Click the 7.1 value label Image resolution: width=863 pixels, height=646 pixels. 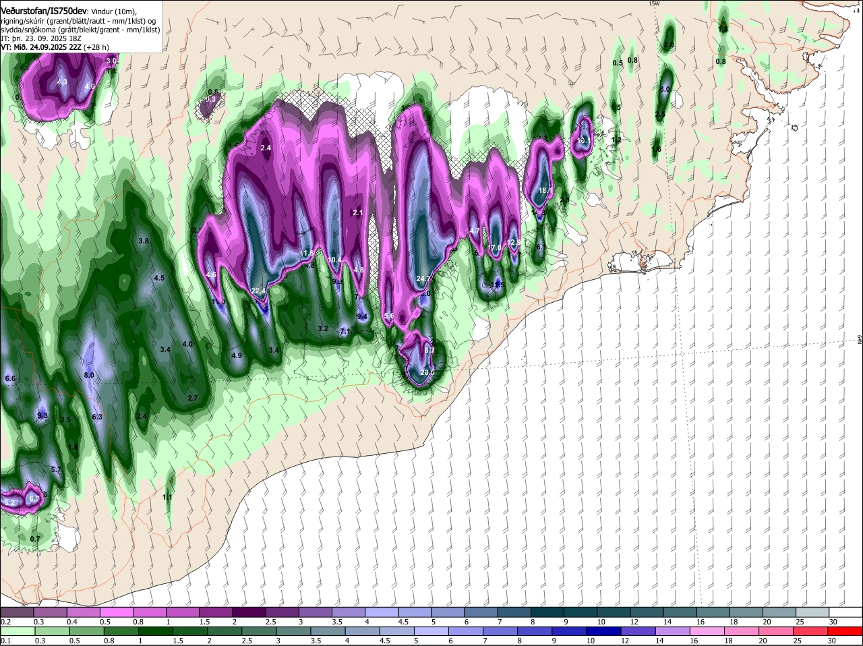point(345,331)
